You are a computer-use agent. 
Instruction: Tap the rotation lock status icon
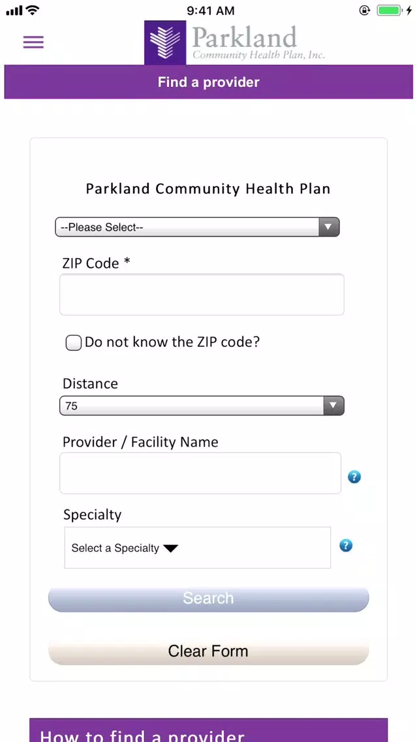(x=365, y=10)
